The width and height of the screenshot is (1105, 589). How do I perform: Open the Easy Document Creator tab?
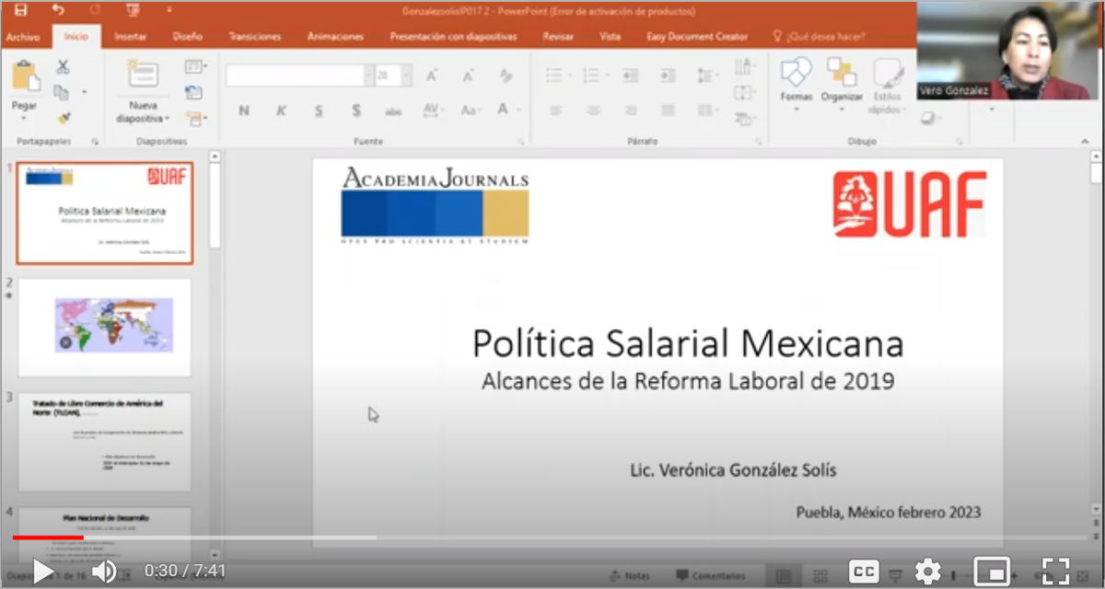pos(698,37)
